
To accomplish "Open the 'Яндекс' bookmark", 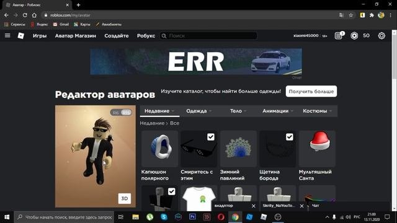I will pyautogui.click(x=39, y=24).
